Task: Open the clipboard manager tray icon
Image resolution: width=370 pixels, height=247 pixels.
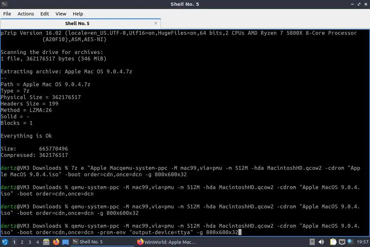Action: click(x=333, y=242)
